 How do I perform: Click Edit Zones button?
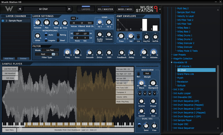tap(10, 78)
